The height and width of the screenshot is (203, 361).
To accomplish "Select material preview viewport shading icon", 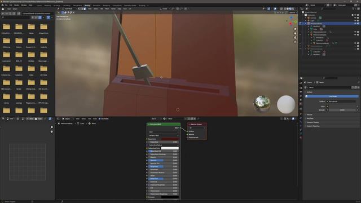I will tap(290, 9).
